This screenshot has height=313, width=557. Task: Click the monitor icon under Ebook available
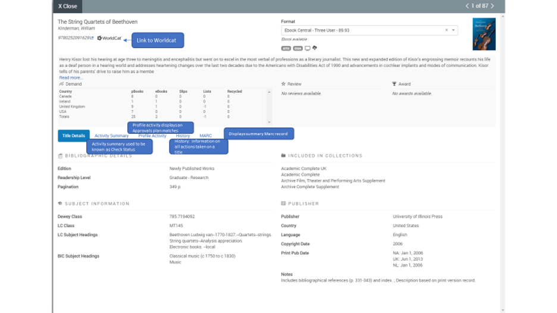(308, 48)
